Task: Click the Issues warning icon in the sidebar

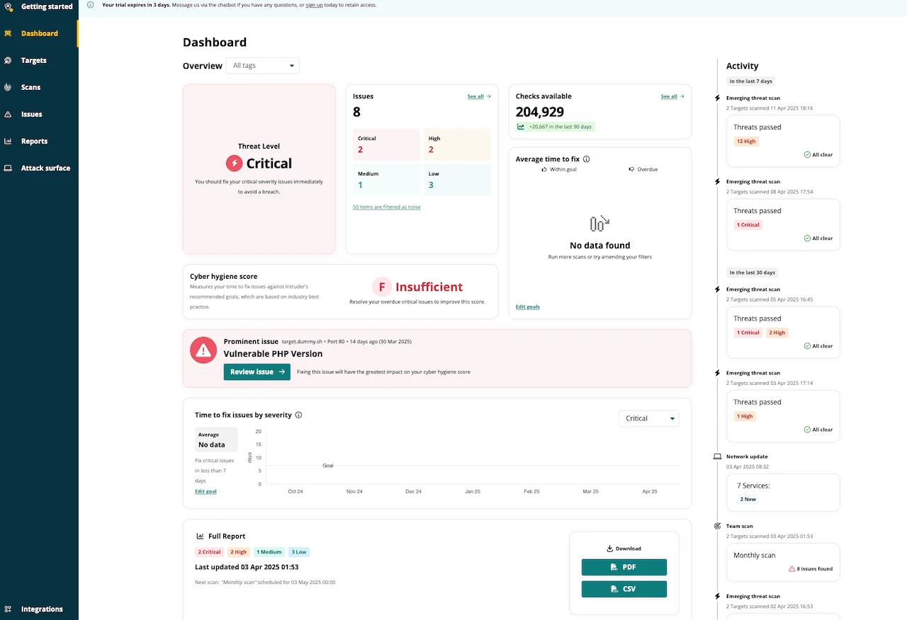Action: click(9, 114)
